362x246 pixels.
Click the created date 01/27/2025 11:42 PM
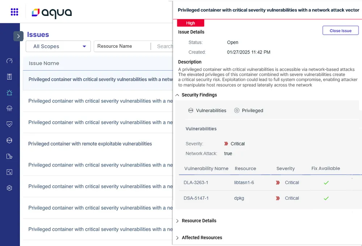coord(248,52)
